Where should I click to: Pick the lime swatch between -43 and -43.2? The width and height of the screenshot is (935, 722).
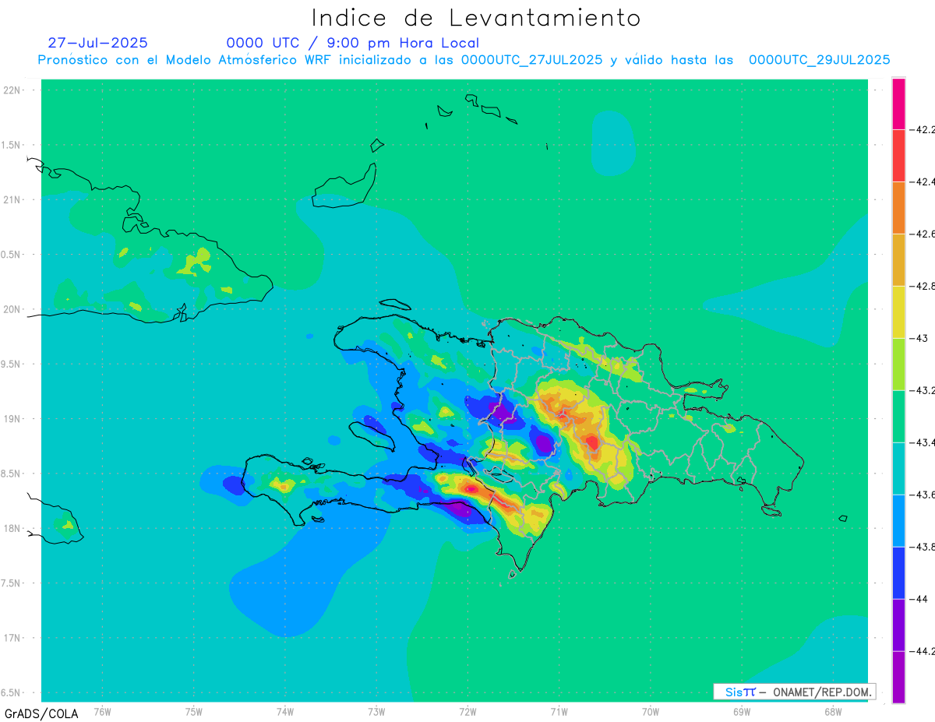coord(898,364)
